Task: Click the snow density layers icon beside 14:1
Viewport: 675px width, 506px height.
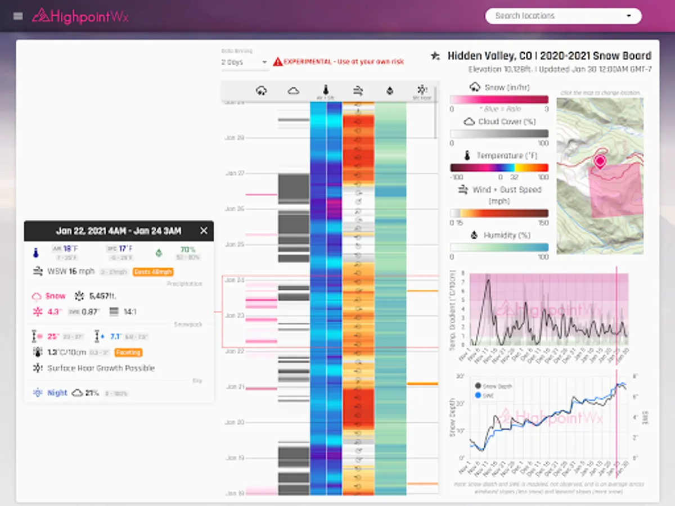Action: point(114,311)
